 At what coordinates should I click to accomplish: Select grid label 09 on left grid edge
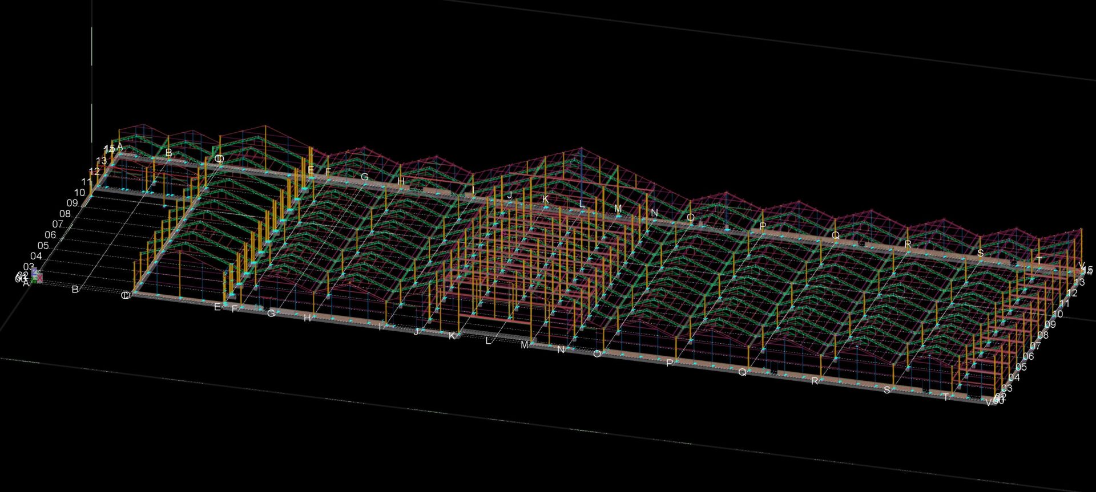pos(72,204)
